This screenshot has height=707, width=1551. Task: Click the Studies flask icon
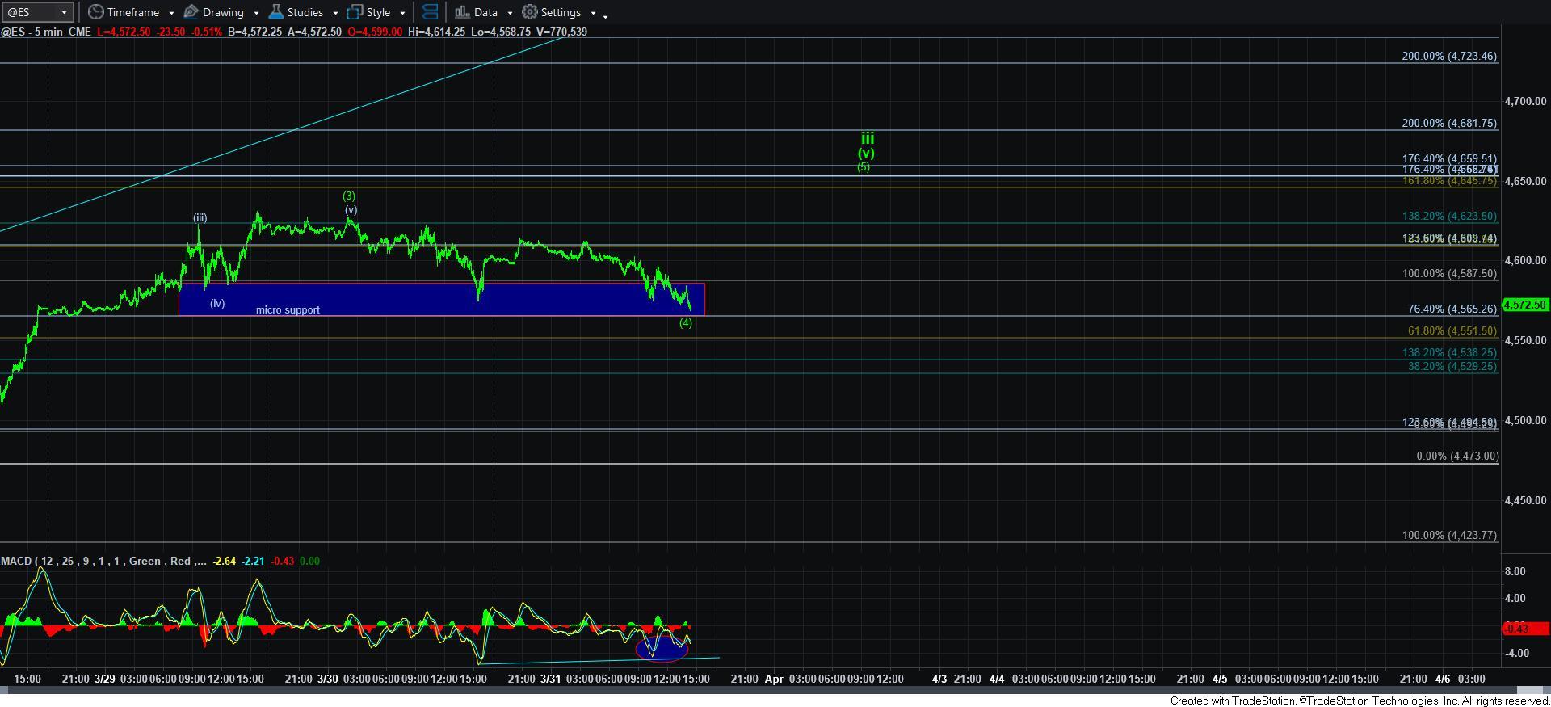tap(275, 12)
